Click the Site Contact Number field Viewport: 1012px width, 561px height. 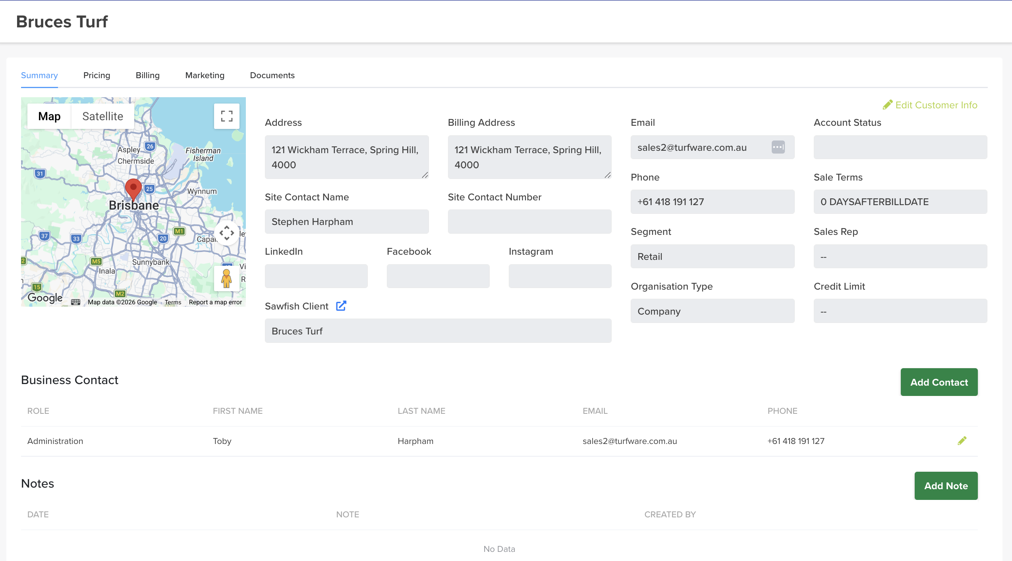tap(530, 221)
